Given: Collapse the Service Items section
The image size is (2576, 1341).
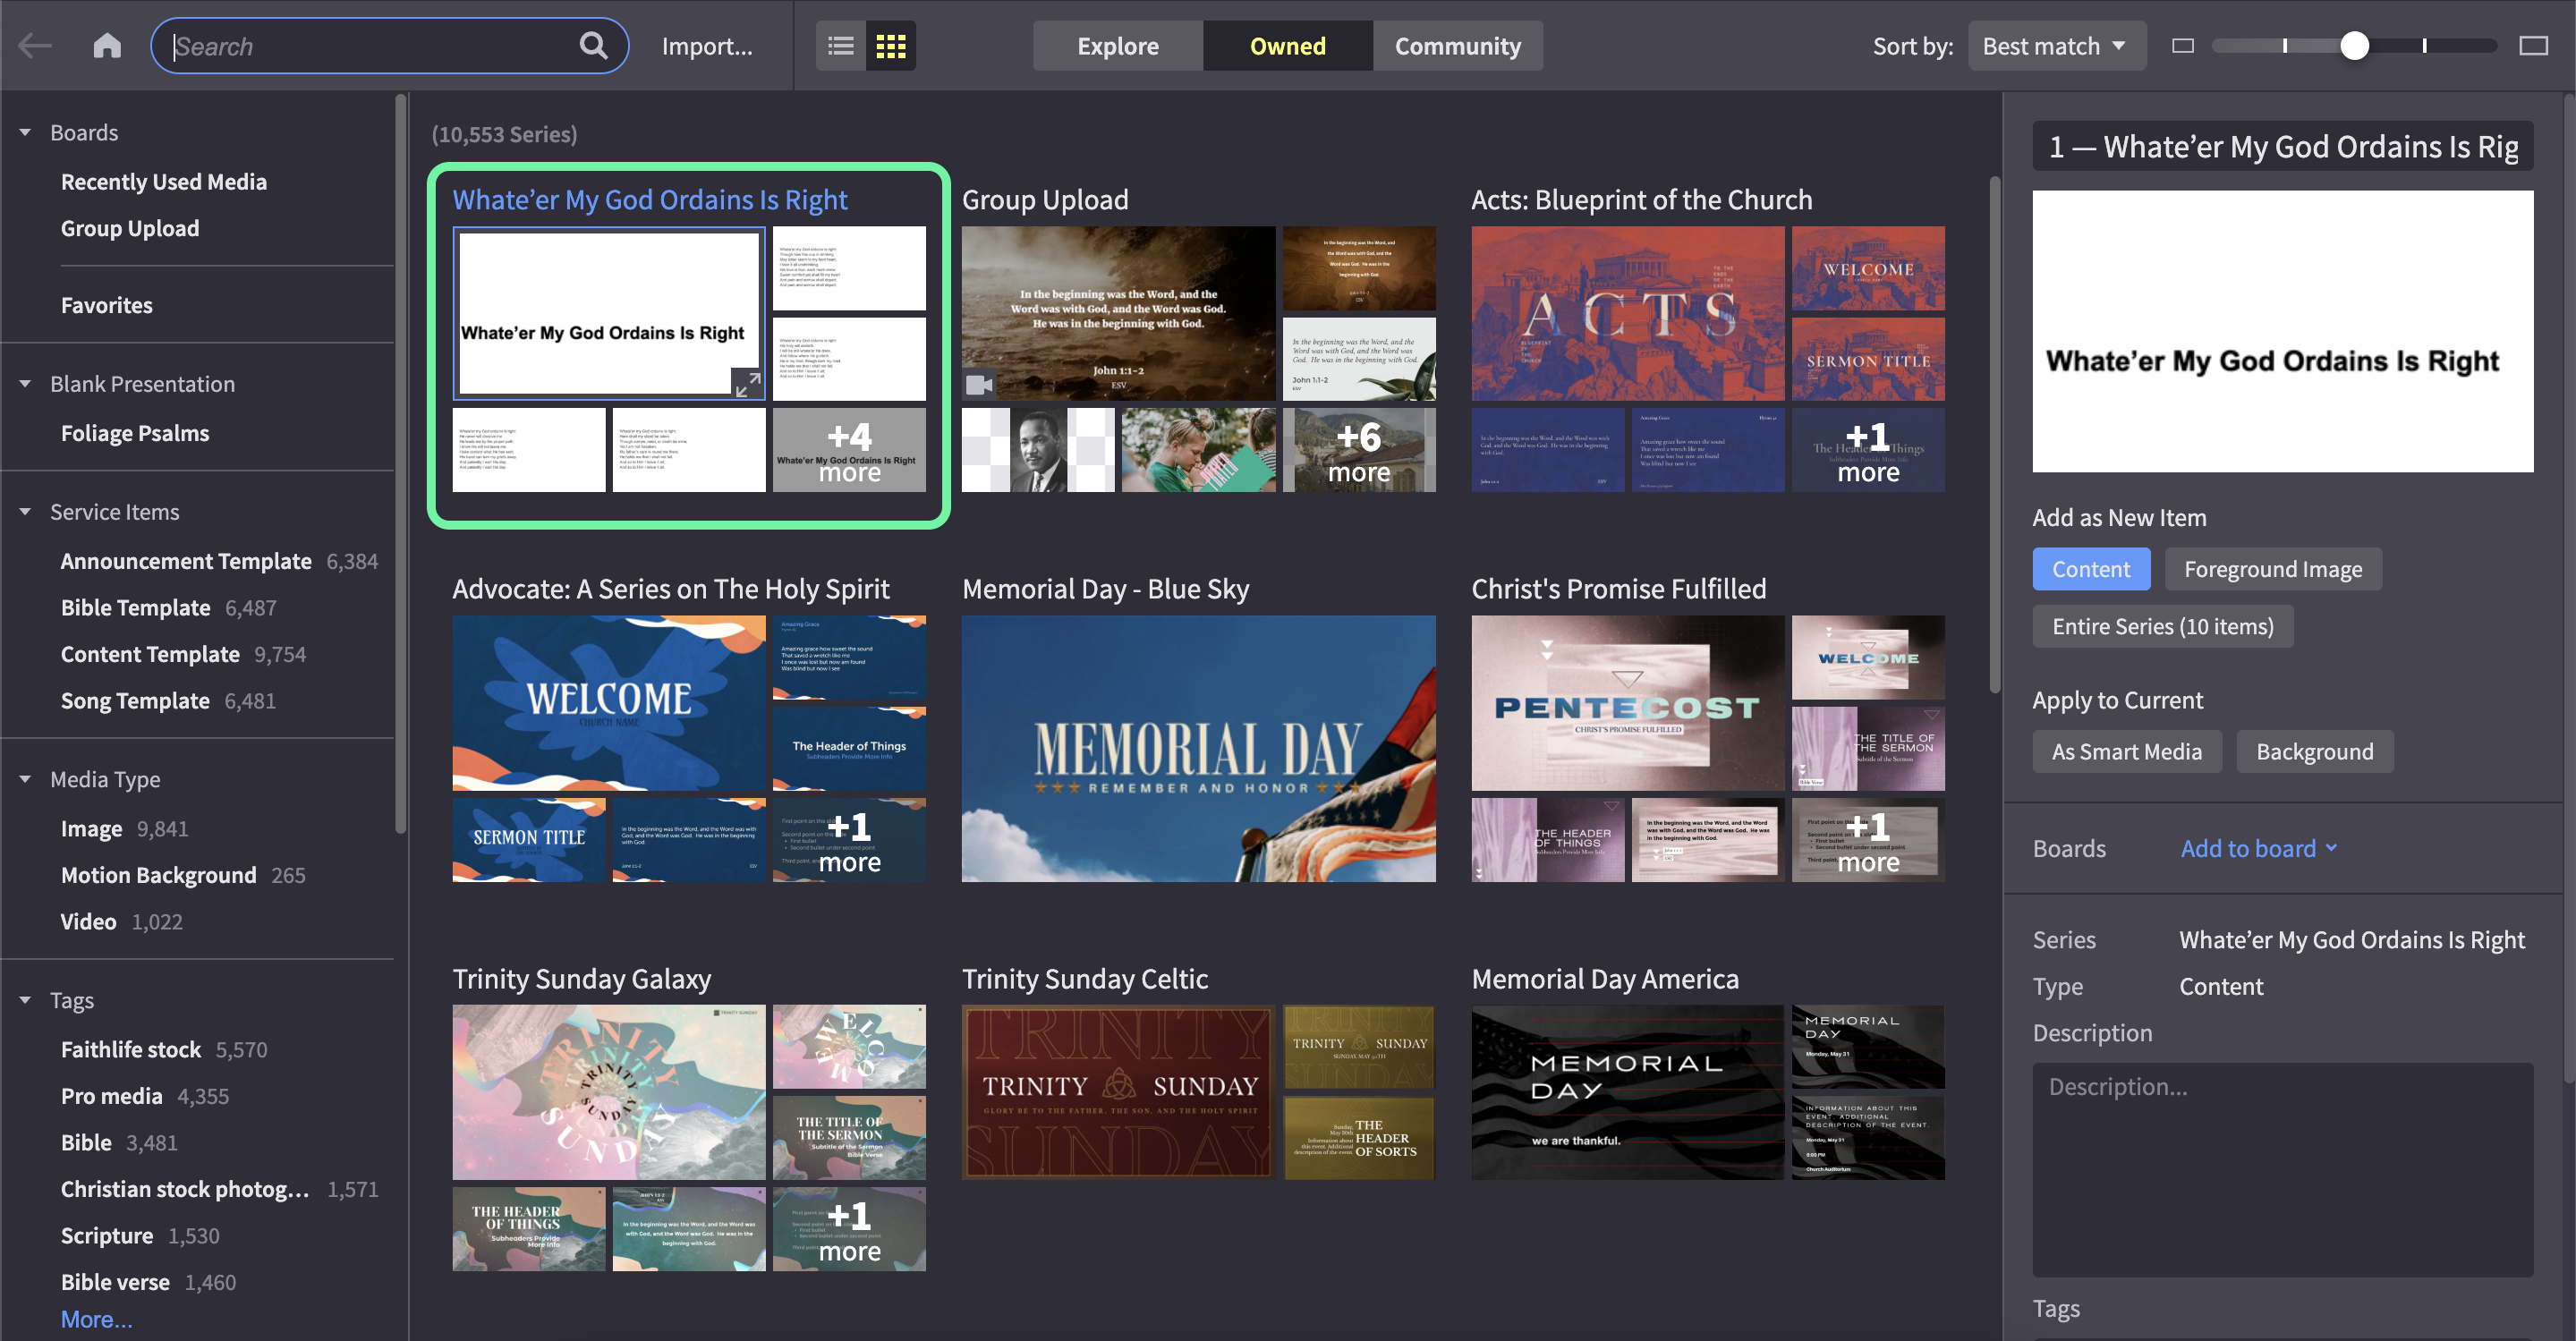Looking at the screenshot, I should [x=25, y=512].
